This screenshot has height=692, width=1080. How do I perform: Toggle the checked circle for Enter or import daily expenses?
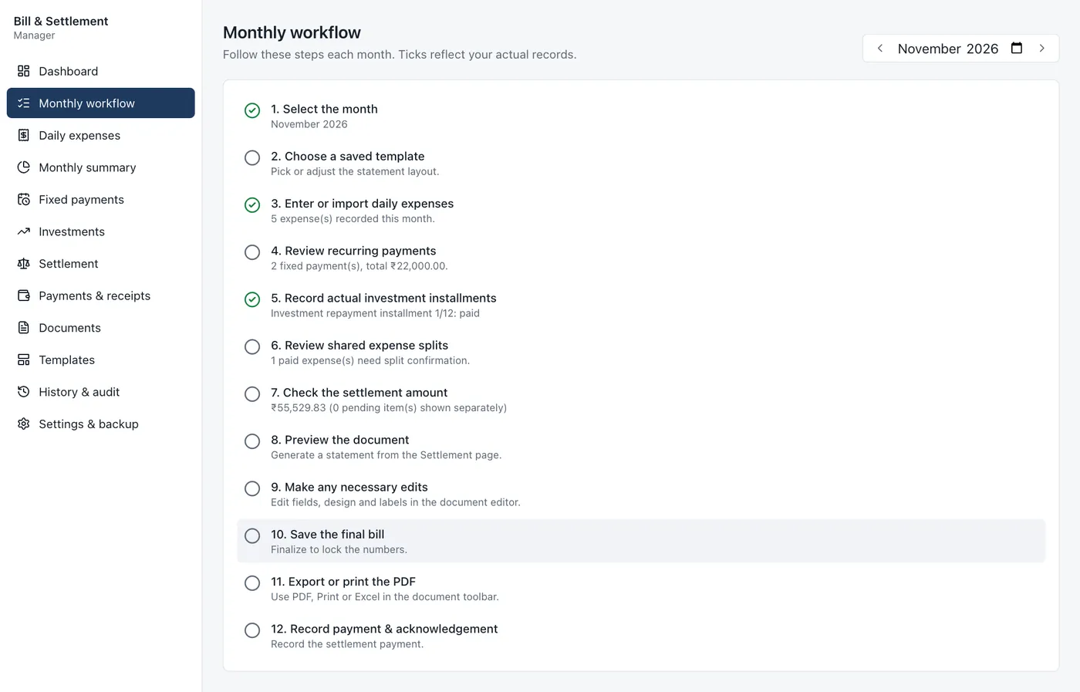pyautogui.click(x=252, y=205)
